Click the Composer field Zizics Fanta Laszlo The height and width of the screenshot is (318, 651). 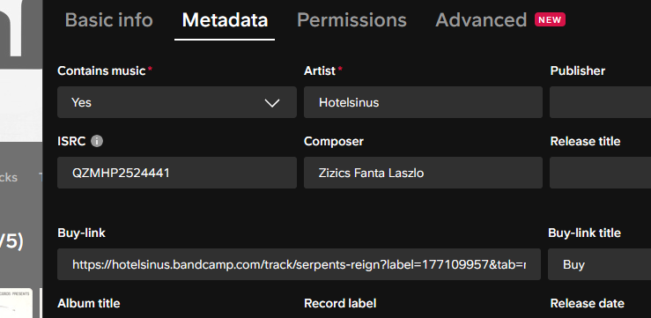(x=423, y=173)
